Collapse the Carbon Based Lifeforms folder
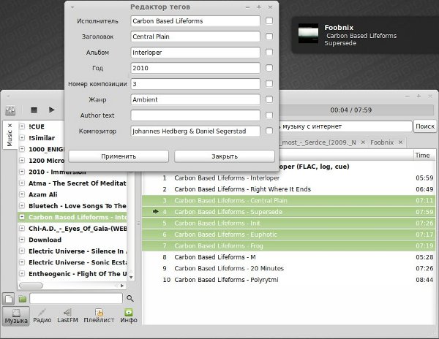The width and height of the screenshot is (439, 339). pos(23,217)
